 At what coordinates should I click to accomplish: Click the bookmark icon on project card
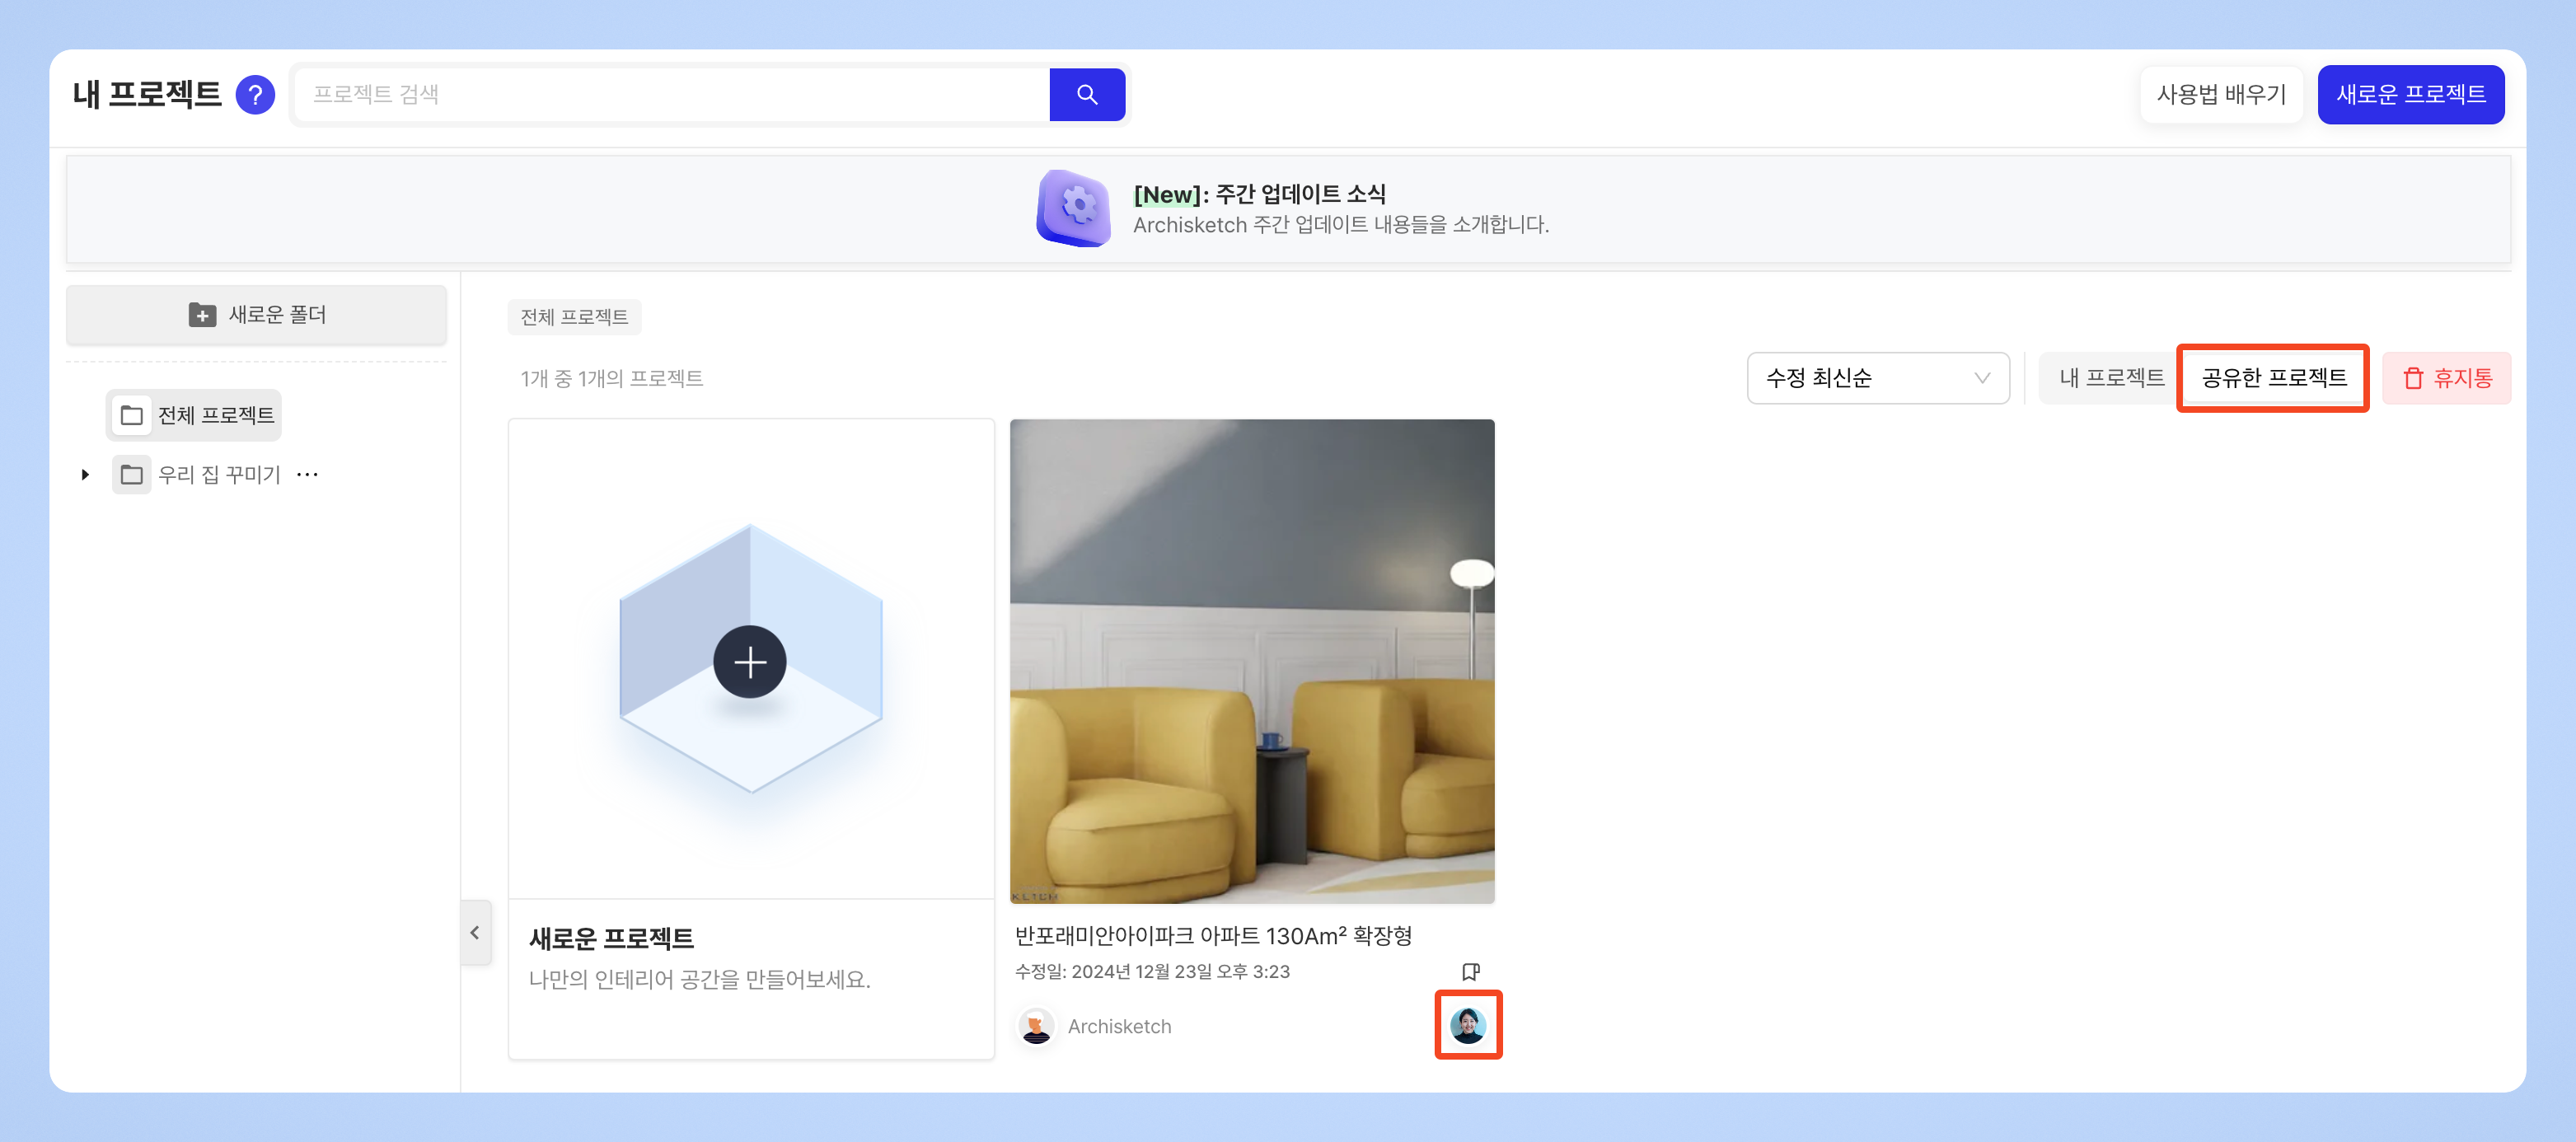(1470, 971)
